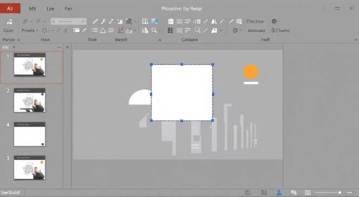Click the columns list icon beside Direction
The width and height of the screenshot is (359, 197).
(239, 21)
